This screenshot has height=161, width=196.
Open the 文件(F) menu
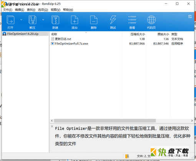click(x=8, y=10)
